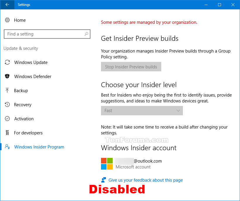
Task: Maximize the Settings window
Action: [220, 5]
